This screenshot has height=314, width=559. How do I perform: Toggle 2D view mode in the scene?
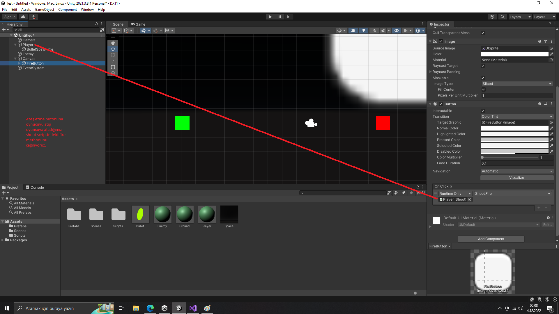click(353, 31)
